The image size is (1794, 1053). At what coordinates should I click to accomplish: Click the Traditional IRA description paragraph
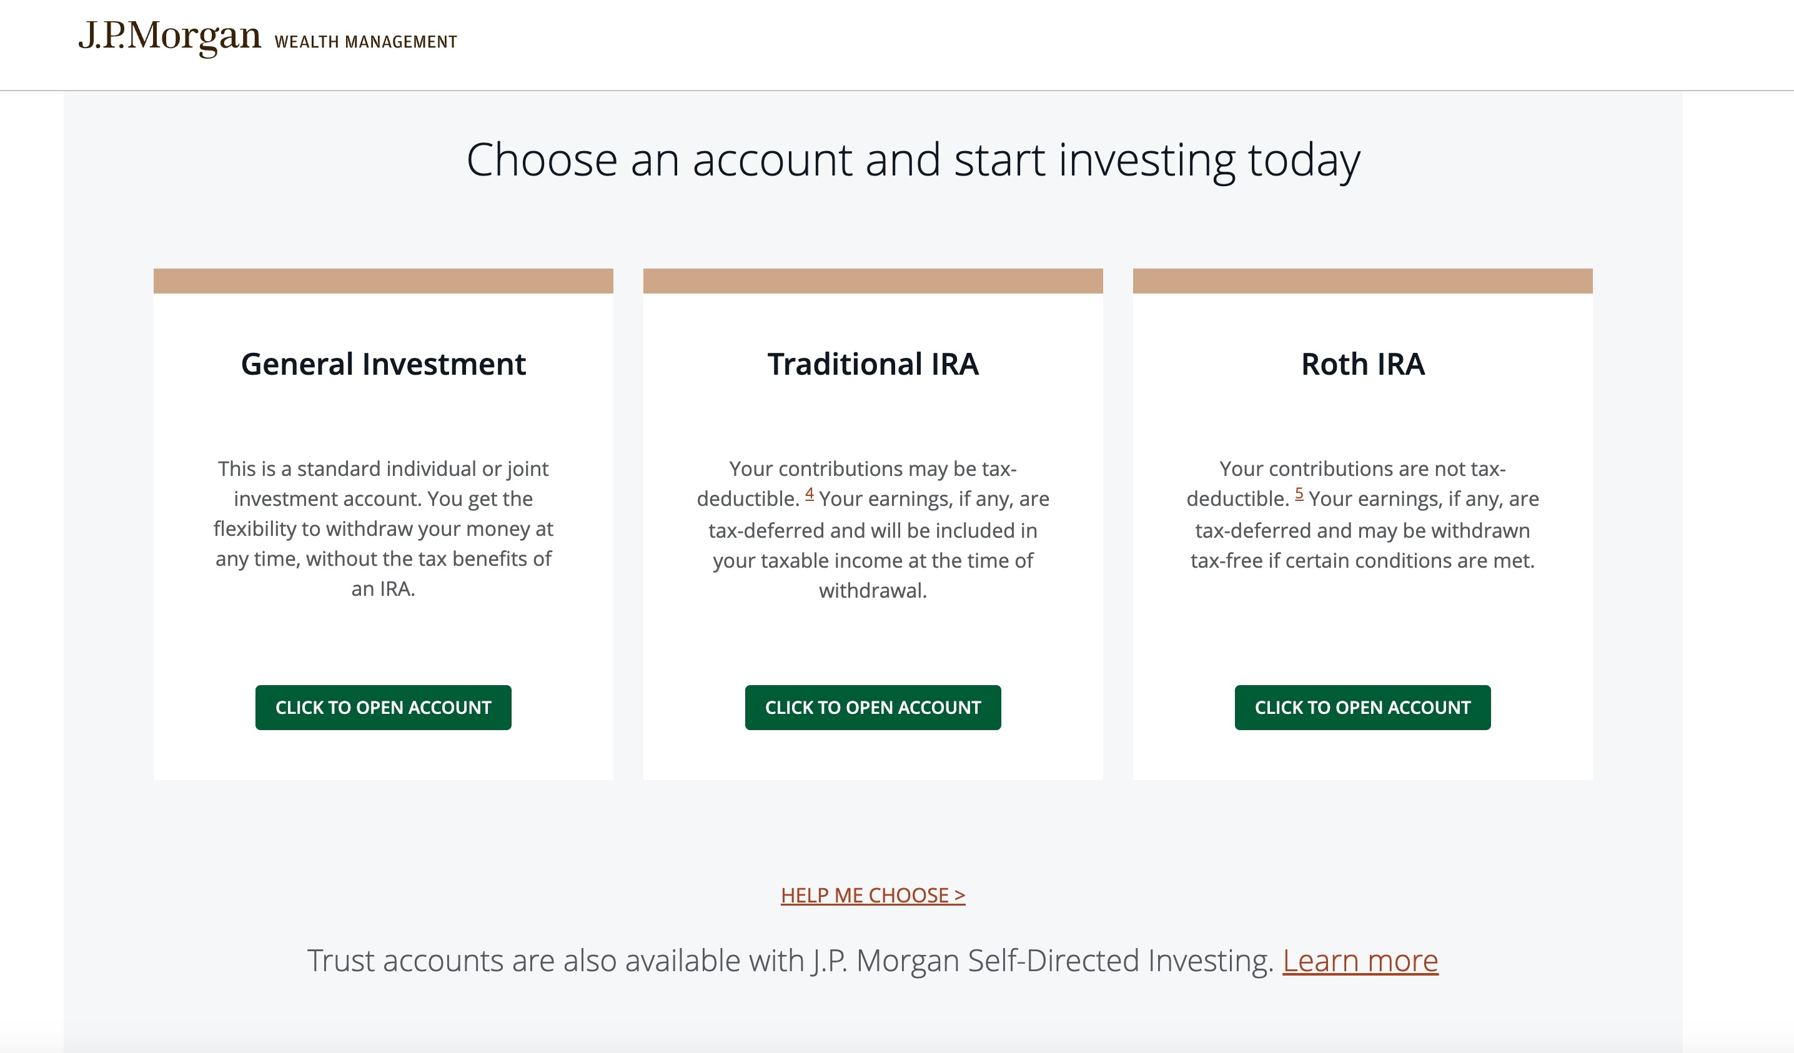tap(873, 530)
